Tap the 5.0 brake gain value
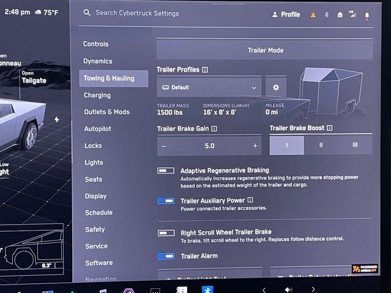This screenshot has height=293, width=391. pyautogui.click(x=210, y=146)
